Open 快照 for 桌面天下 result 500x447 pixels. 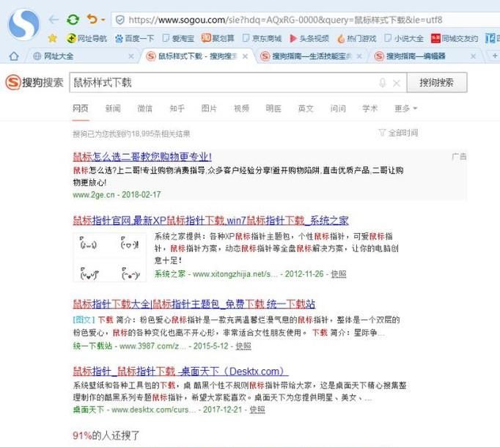pyautogui.click(x=257, y=410)
